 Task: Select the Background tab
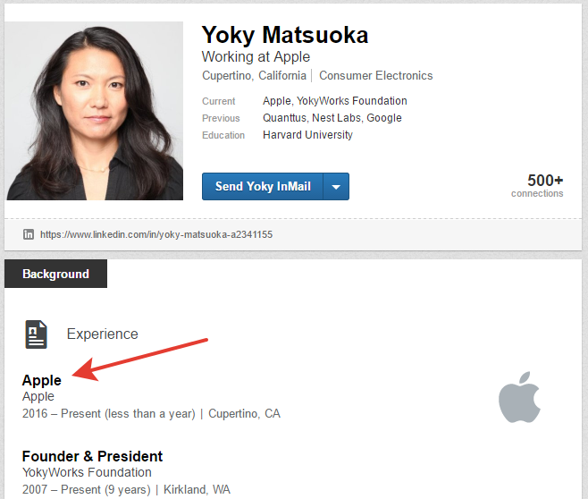tap(55, 274)
